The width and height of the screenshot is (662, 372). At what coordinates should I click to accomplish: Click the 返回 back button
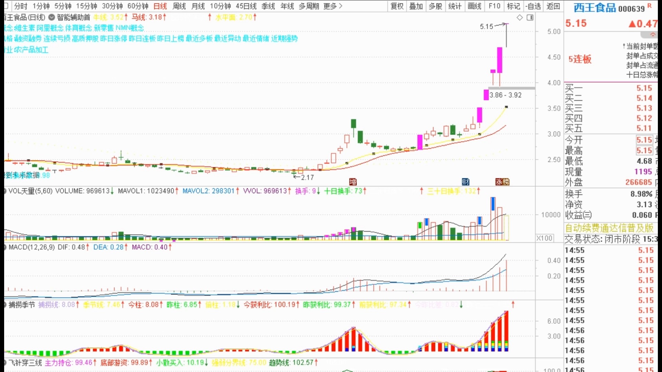pos(553,6)
